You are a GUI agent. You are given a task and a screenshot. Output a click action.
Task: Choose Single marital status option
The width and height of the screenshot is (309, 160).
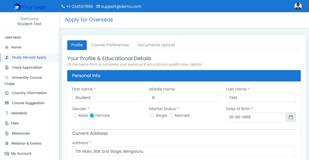click(x=152, y=115)
